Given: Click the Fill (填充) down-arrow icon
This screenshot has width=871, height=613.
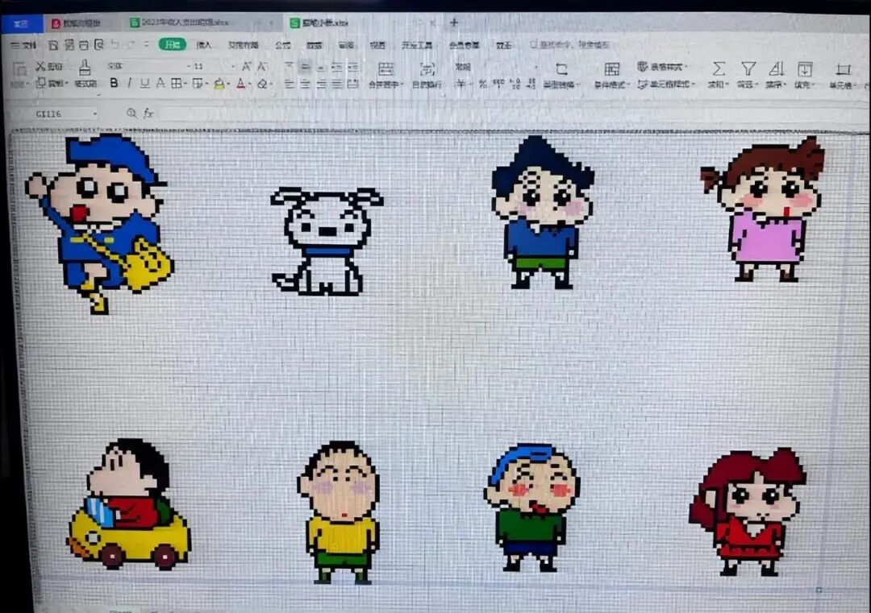Looking at the screenshot, I should click(x=804, y=68).
